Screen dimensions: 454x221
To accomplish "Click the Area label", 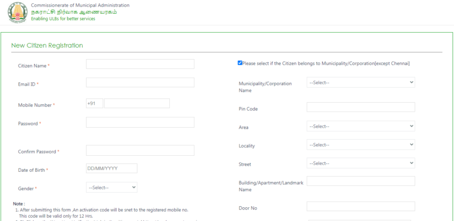I will (x=243, y=128).
